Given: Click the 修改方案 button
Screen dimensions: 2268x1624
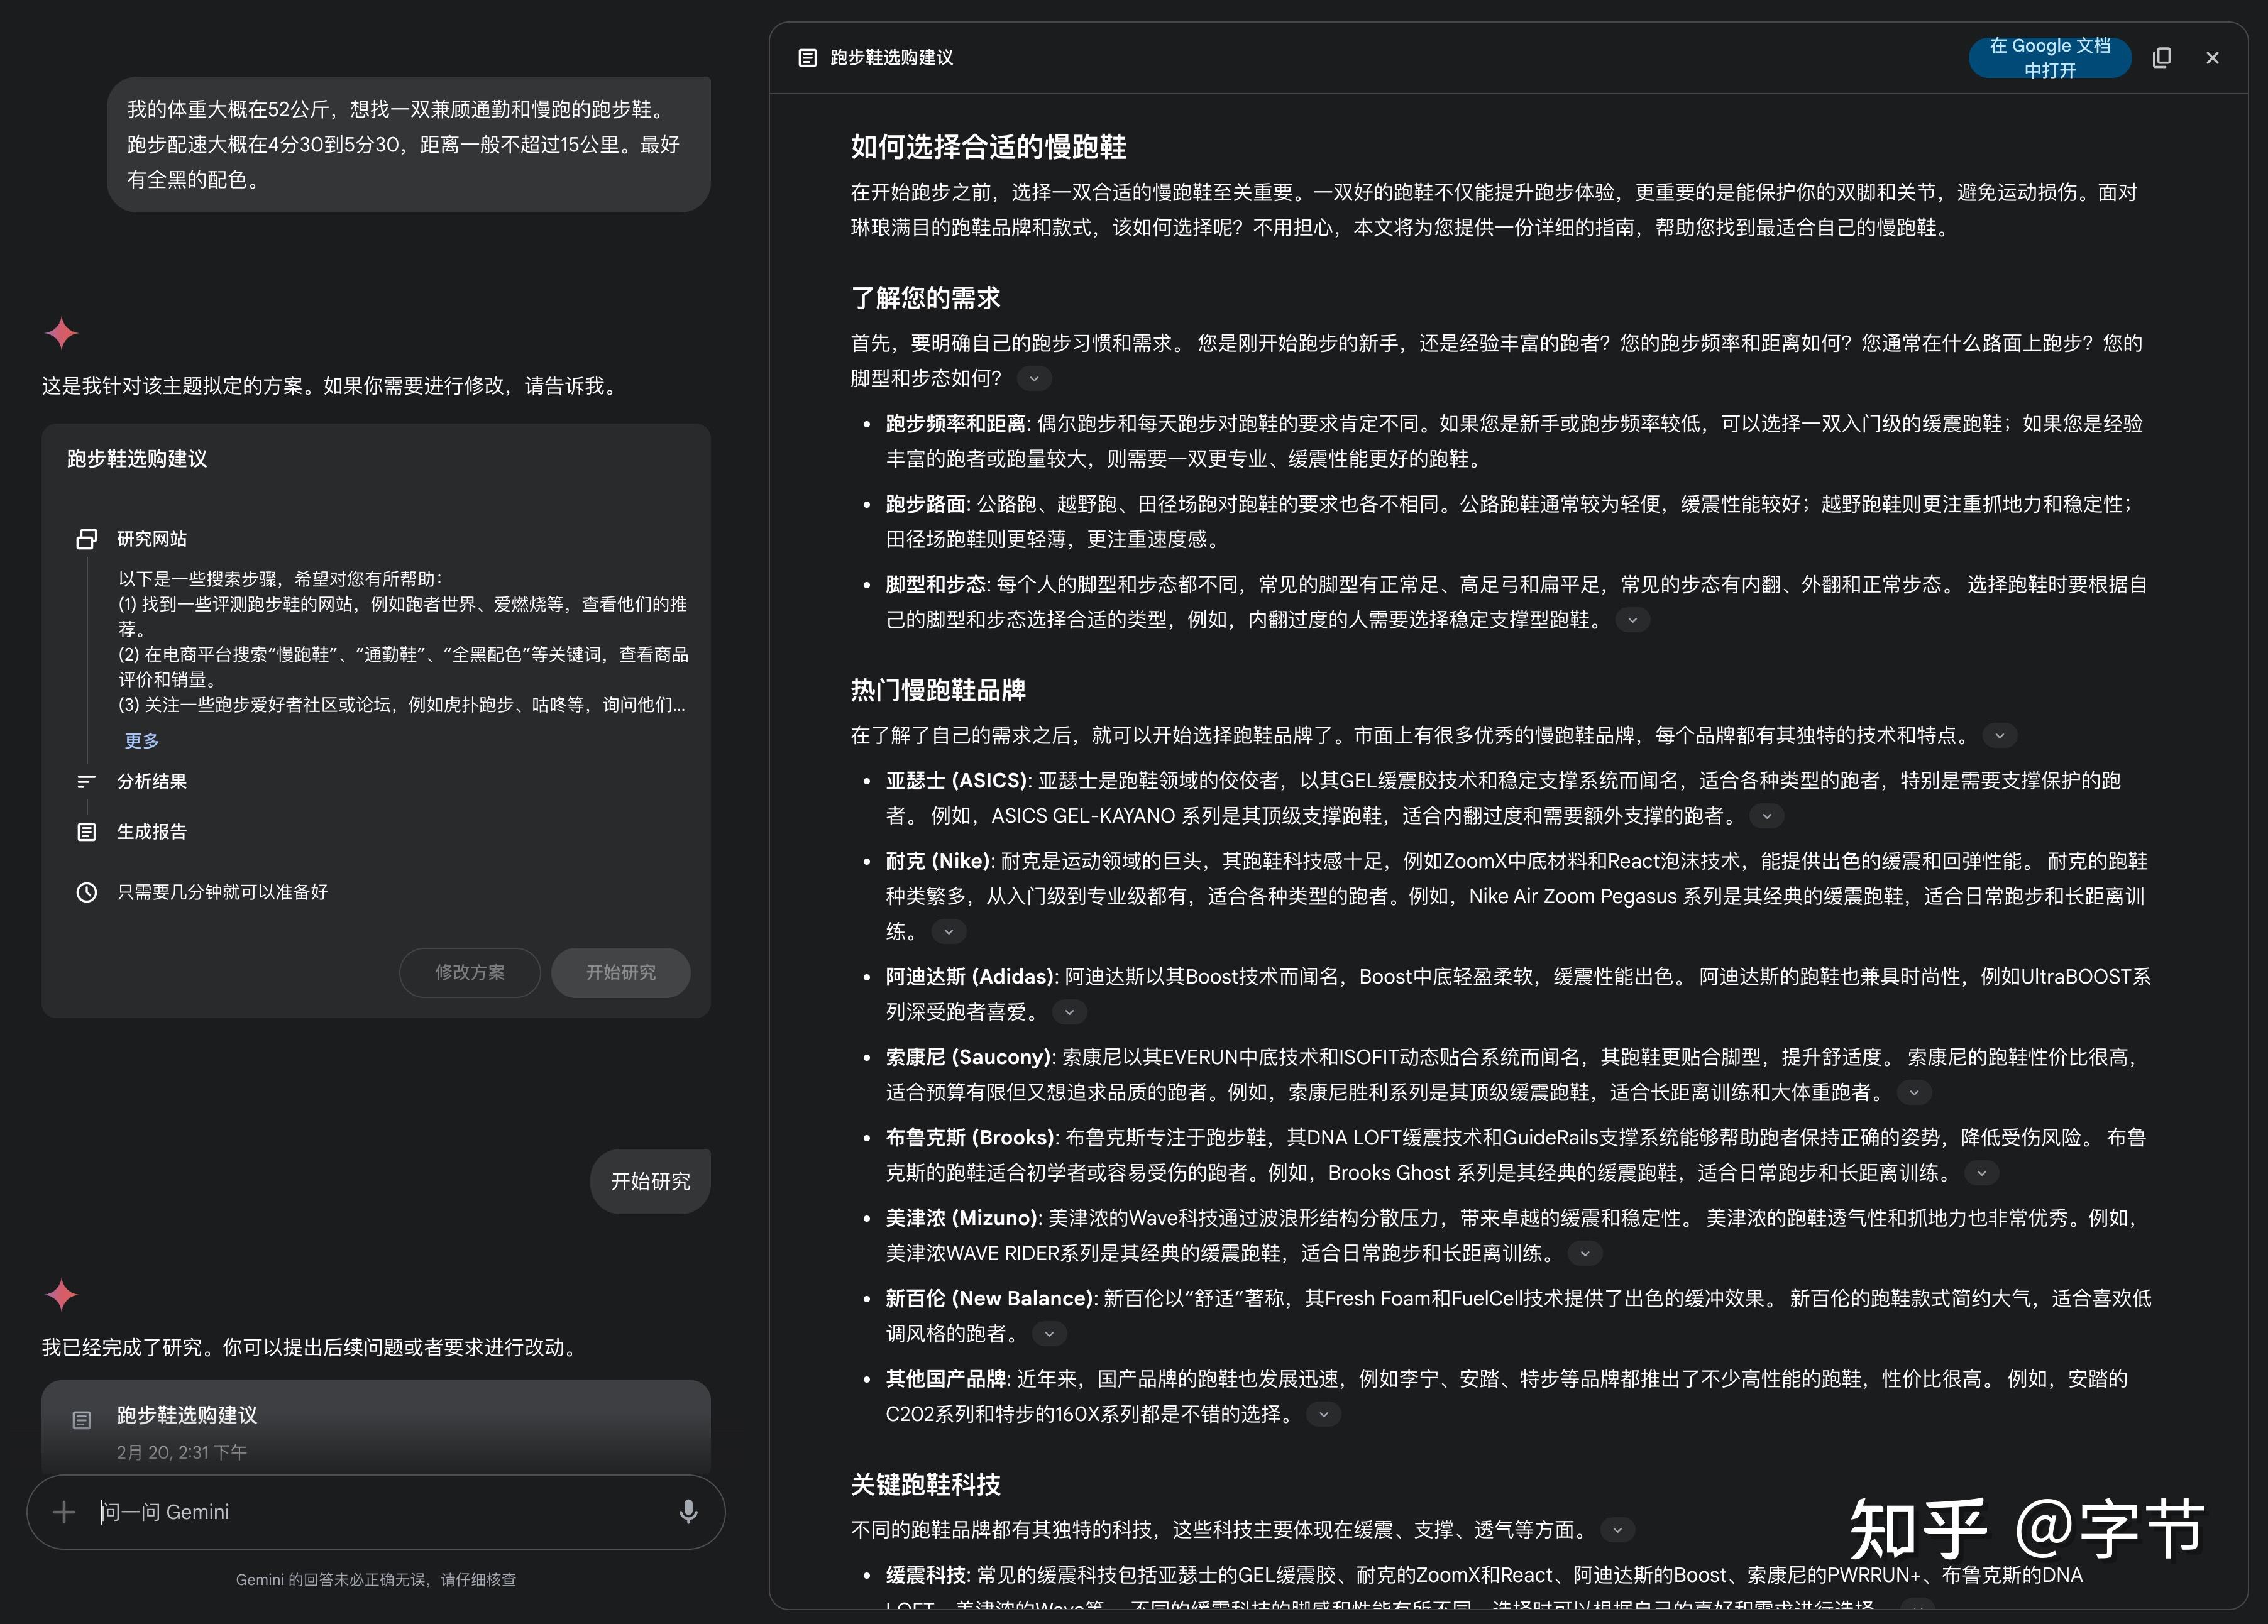Looking at the screenshot, I should click(469, 972).
